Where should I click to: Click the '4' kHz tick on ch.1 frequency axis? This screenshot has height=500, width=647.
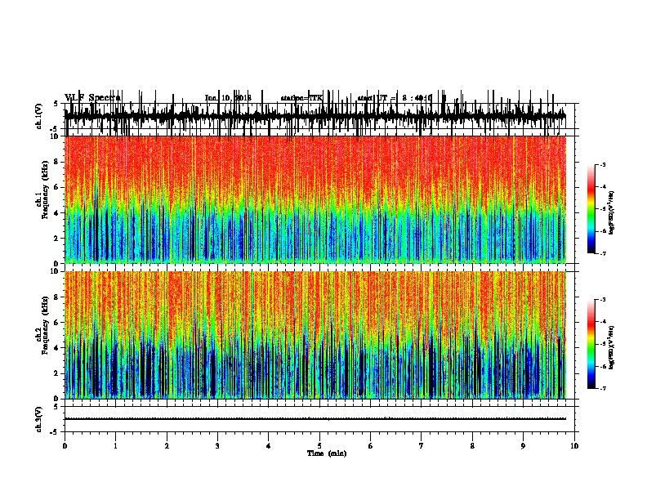[56, 213]
